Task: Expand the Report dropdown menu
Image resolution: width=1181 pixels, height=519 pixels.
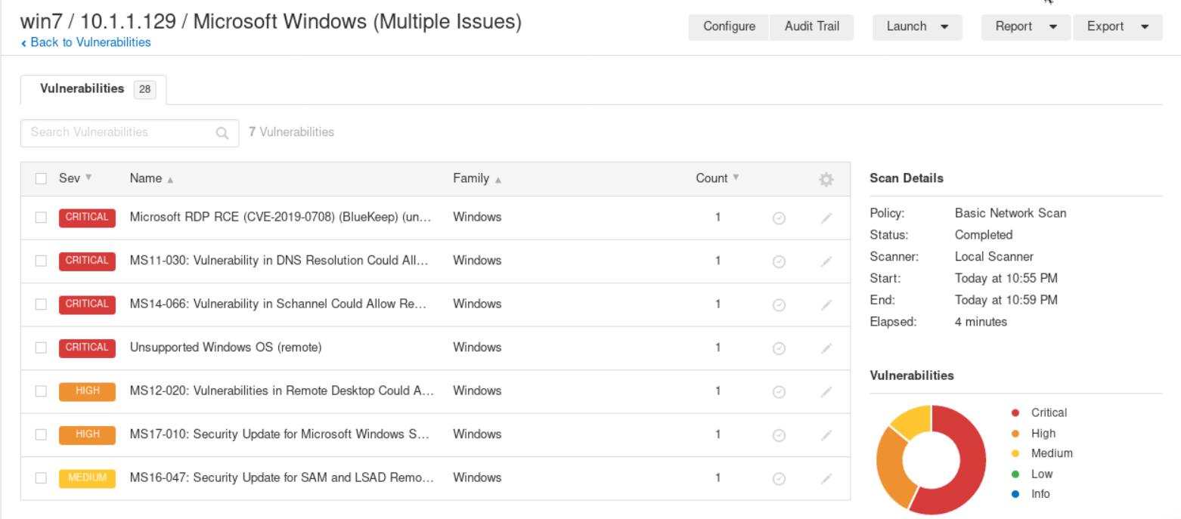Action: point(1024,26)
